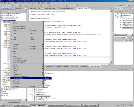Switch to the DBIO perspective
The image size is (134, 107).
(x=129, y=6)
